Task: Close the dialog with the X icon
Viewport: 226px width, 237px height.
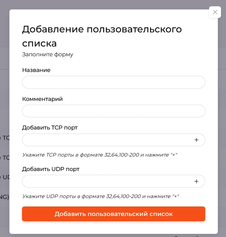Action: click(215, 12)
